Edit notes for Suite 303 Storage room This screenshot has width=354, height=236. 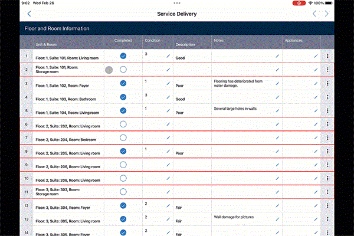coord(277,192)
